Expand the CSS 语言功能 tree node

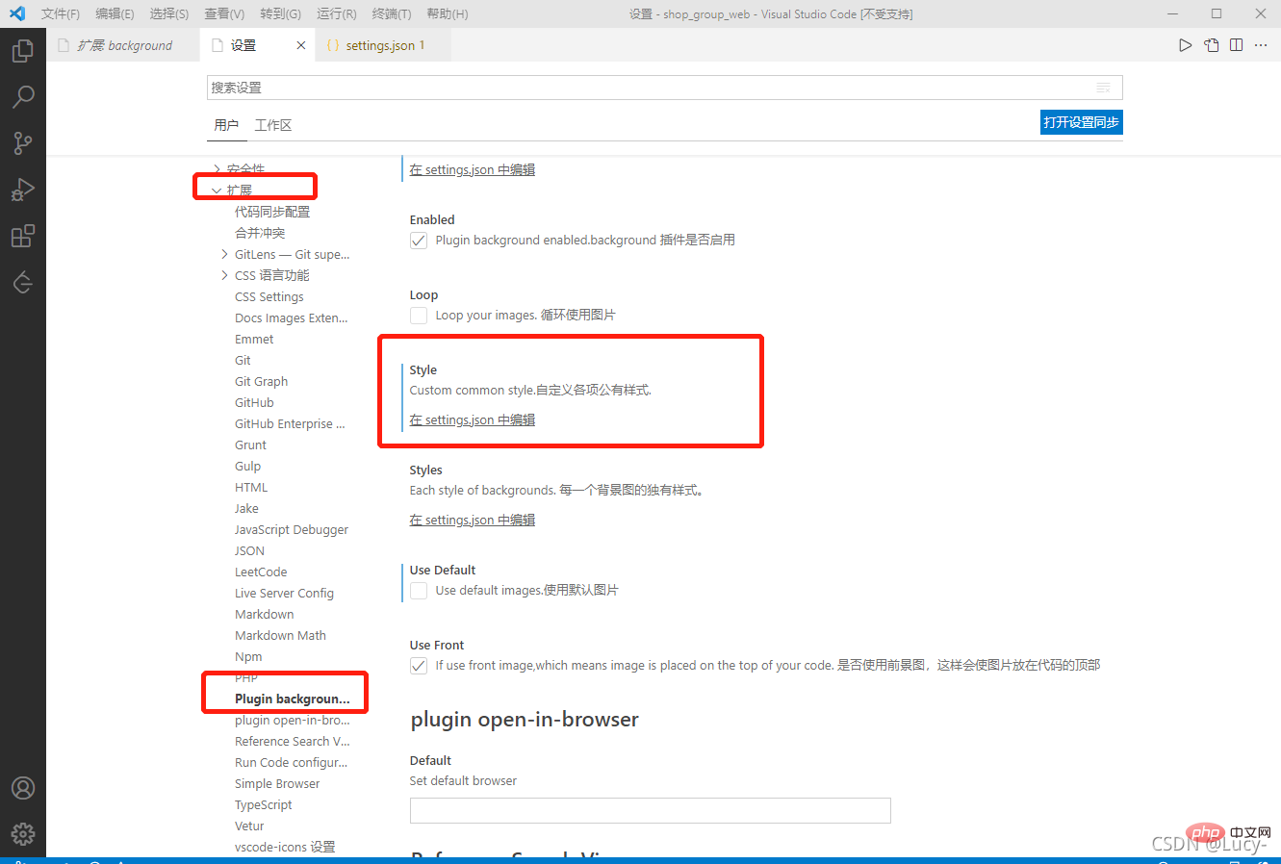[225, 276]
